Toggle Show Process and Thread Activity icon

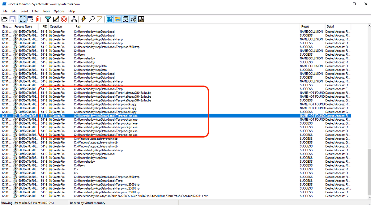pos(134,19)
